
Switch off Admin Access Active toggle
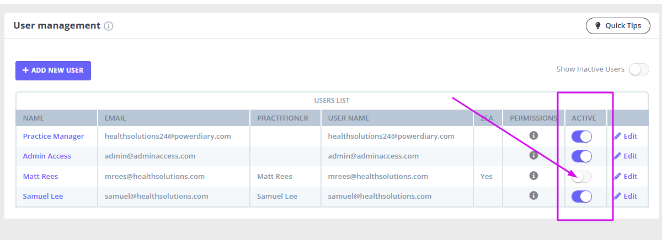coord(581,156)
